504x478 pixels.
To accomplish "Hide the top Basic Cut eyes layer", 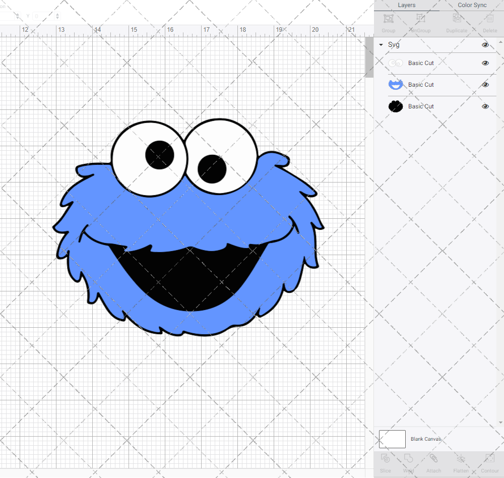I will click(485, 63).
